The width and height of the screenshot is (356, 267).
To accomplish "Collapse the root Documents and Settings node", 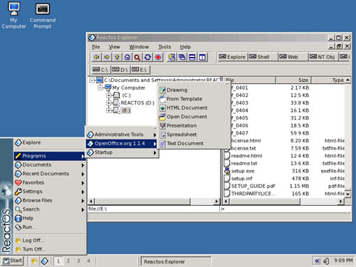I will tap(92, 80).
